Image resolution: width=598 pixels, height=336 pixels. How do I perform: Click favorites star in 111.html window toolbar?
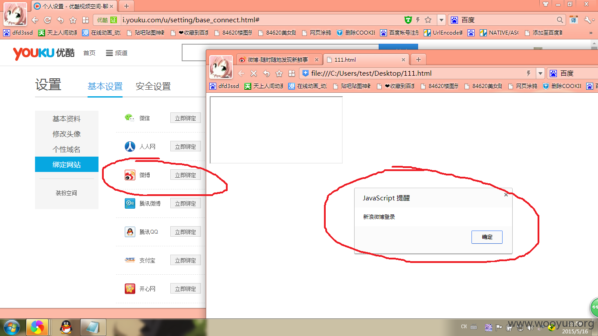coord(279,73)
